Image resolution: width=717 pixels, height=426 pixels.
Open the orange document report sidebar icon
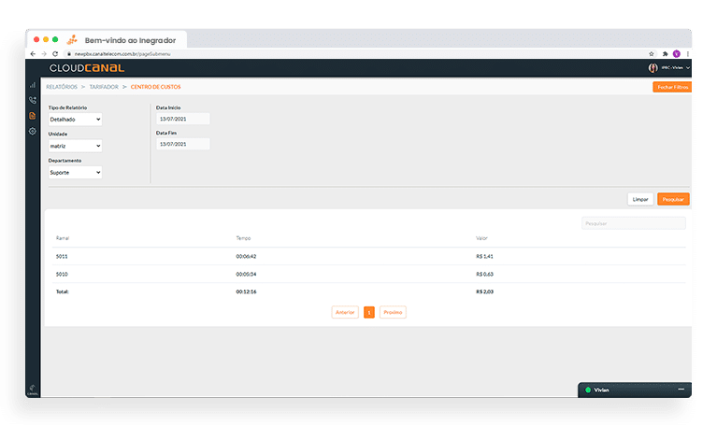click(x=33, y=116)
